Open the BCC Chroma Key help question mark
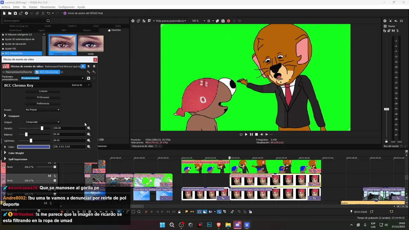Screen dimensions: 409x230 pos(89,85)
